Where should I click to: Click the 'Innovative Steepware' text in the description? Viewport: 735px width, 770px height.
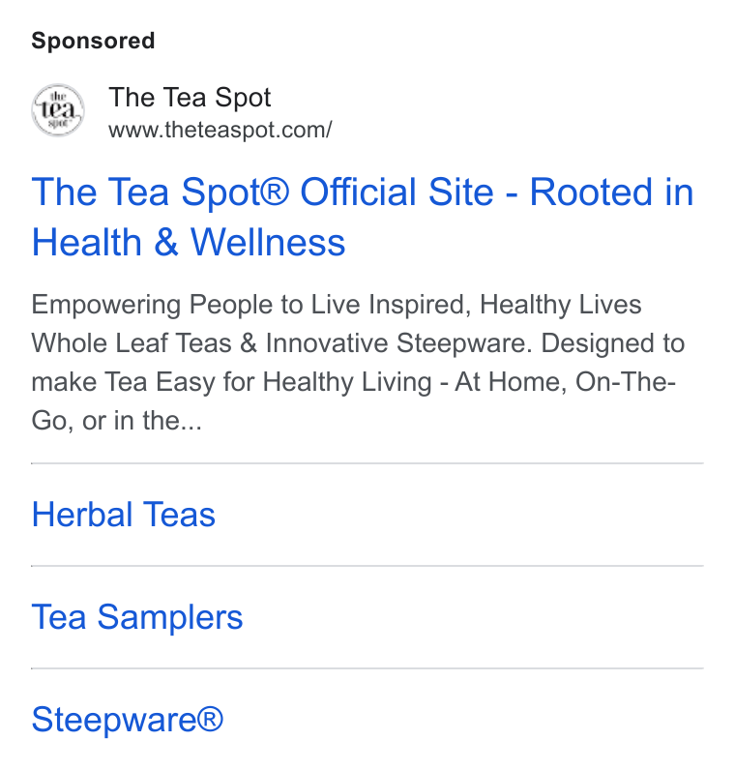[398, 342]
